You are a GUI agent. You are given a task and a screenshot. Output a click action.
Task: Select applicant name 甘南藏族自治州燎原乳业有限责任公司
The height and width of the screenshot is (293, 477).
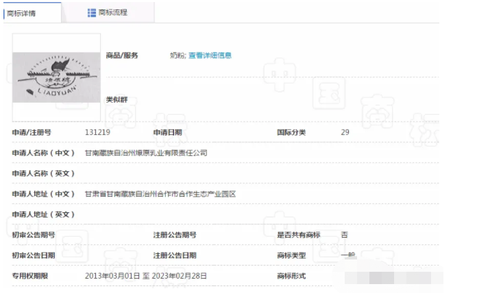146,153
